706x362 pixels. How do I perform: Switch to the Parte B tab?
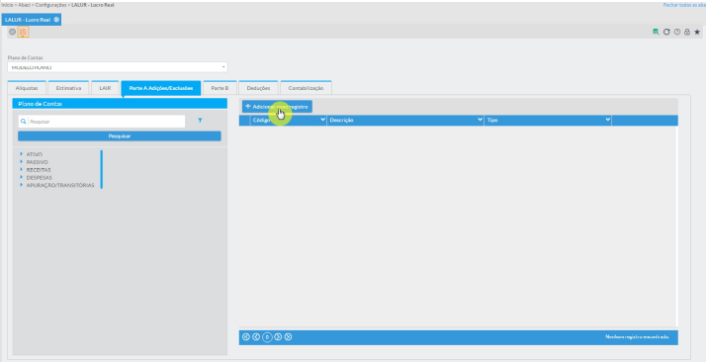220,88
